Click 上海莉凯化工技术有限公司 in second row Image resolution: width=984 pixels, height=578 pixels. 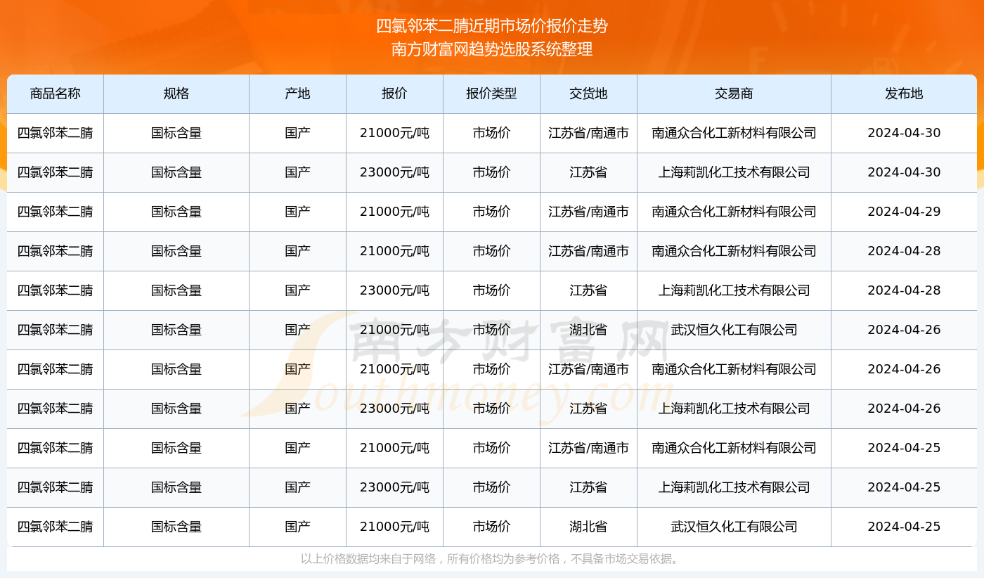point(734,172)
